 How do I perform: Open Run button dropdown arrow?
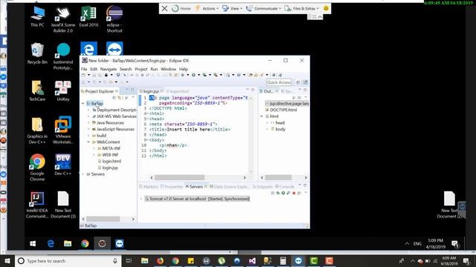(199, 75)
